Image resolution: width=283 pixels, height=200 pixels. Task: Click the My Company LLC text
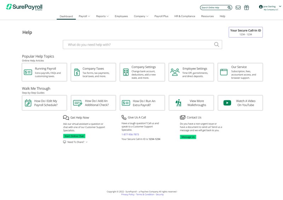click(x=271, y=10)
